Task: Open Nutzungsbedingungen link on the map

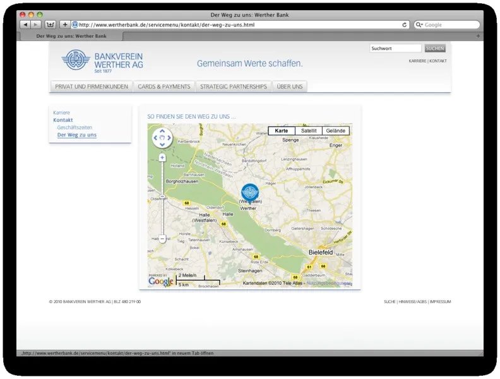Action: (x=329, y=283)
